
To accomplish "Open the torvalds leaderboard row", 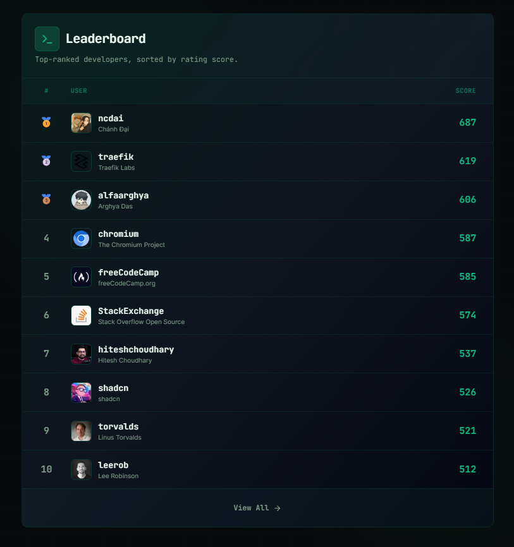I will 253,431.
